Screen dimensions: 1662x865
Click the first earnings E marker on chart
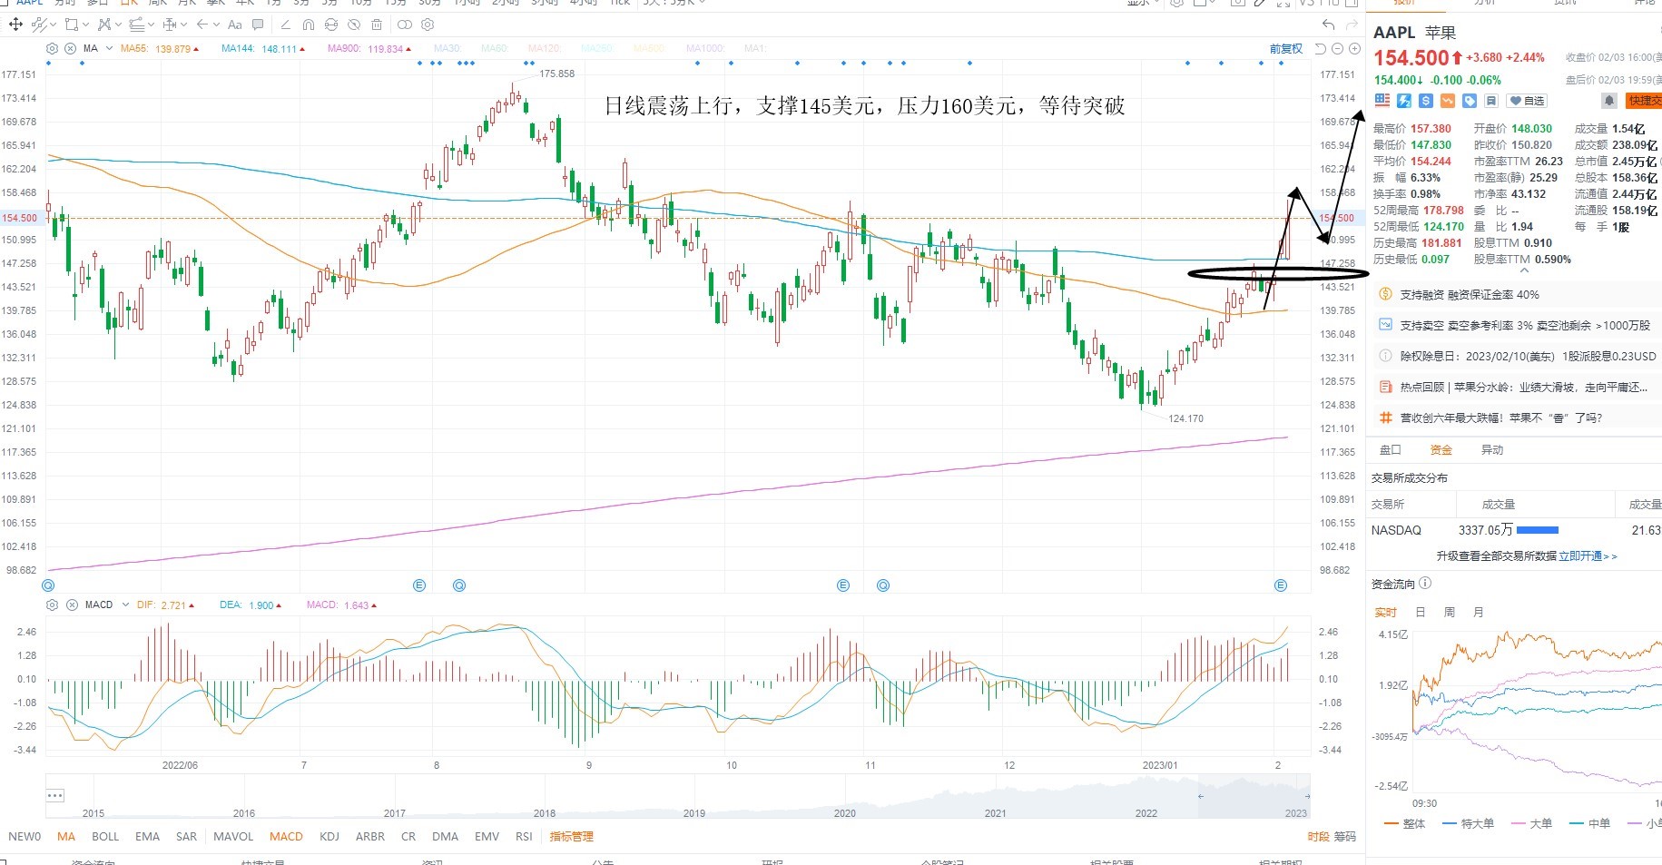[419, 585]
